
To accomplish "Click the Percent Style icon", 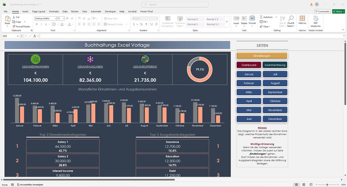I will pyautogui.click(x=141, y=24).
